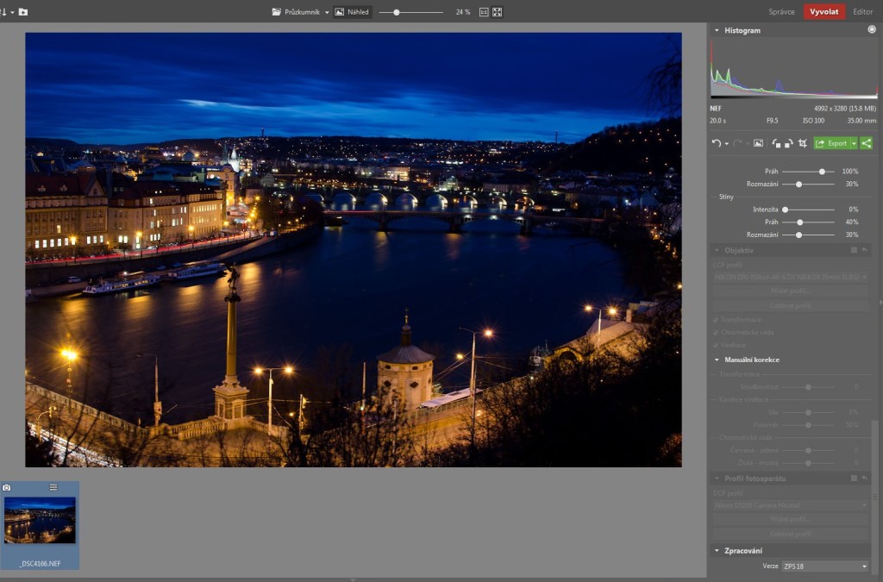This screenshot has height=582, width=883.
Task: Toggle the Transformace checkbox
Action: coord(716,319)
